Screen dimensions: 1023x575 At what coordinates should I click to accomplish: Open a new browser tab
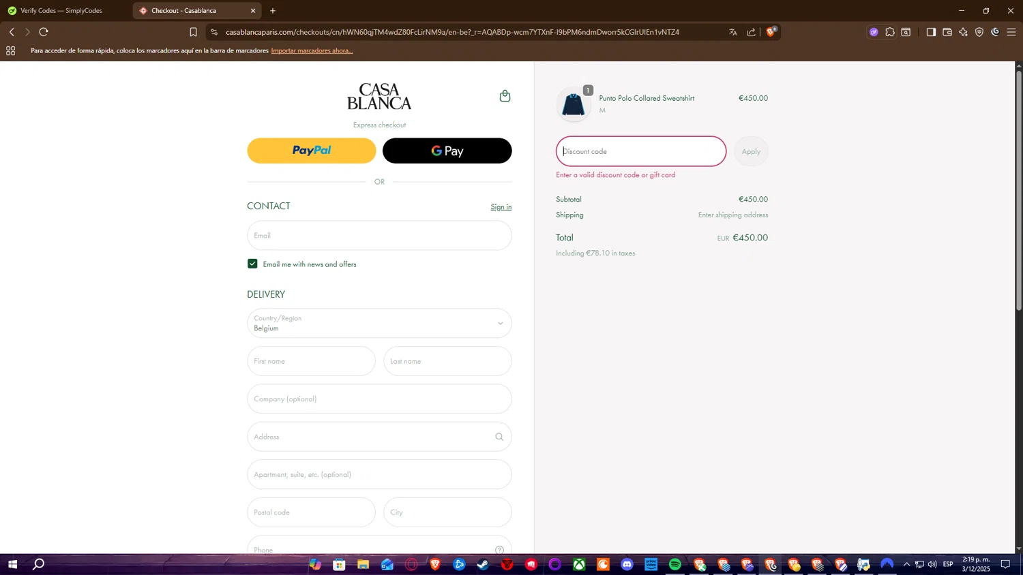(x=273, y=10)
